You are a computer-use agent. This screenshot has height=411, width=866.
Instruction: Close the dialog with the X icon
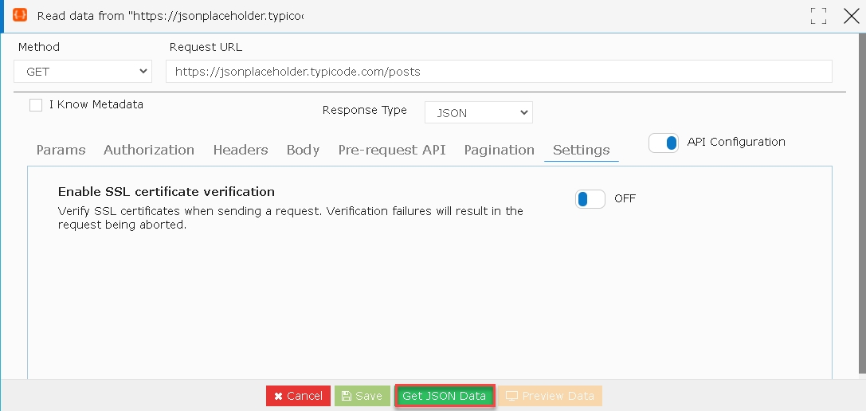pyautogui.click(x=852, y=16)
